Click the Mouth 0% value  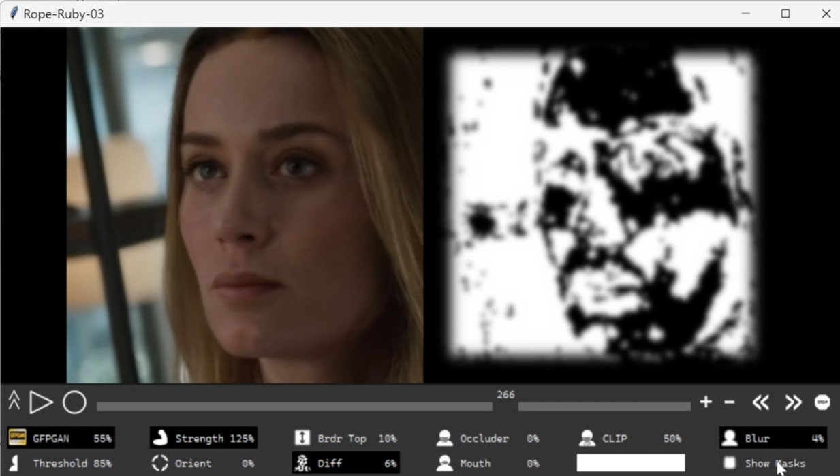click(x=532, y=464)
